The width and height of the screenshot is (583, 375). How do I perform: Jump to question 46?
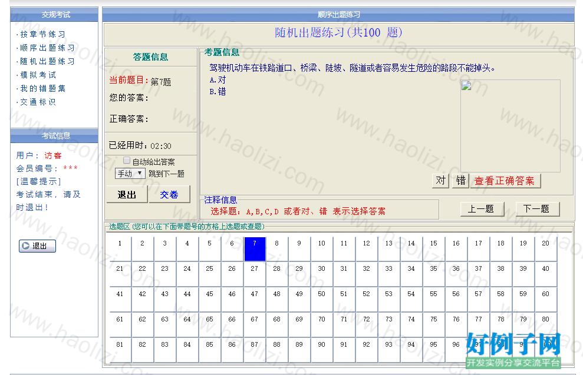(x=232, y=300)
